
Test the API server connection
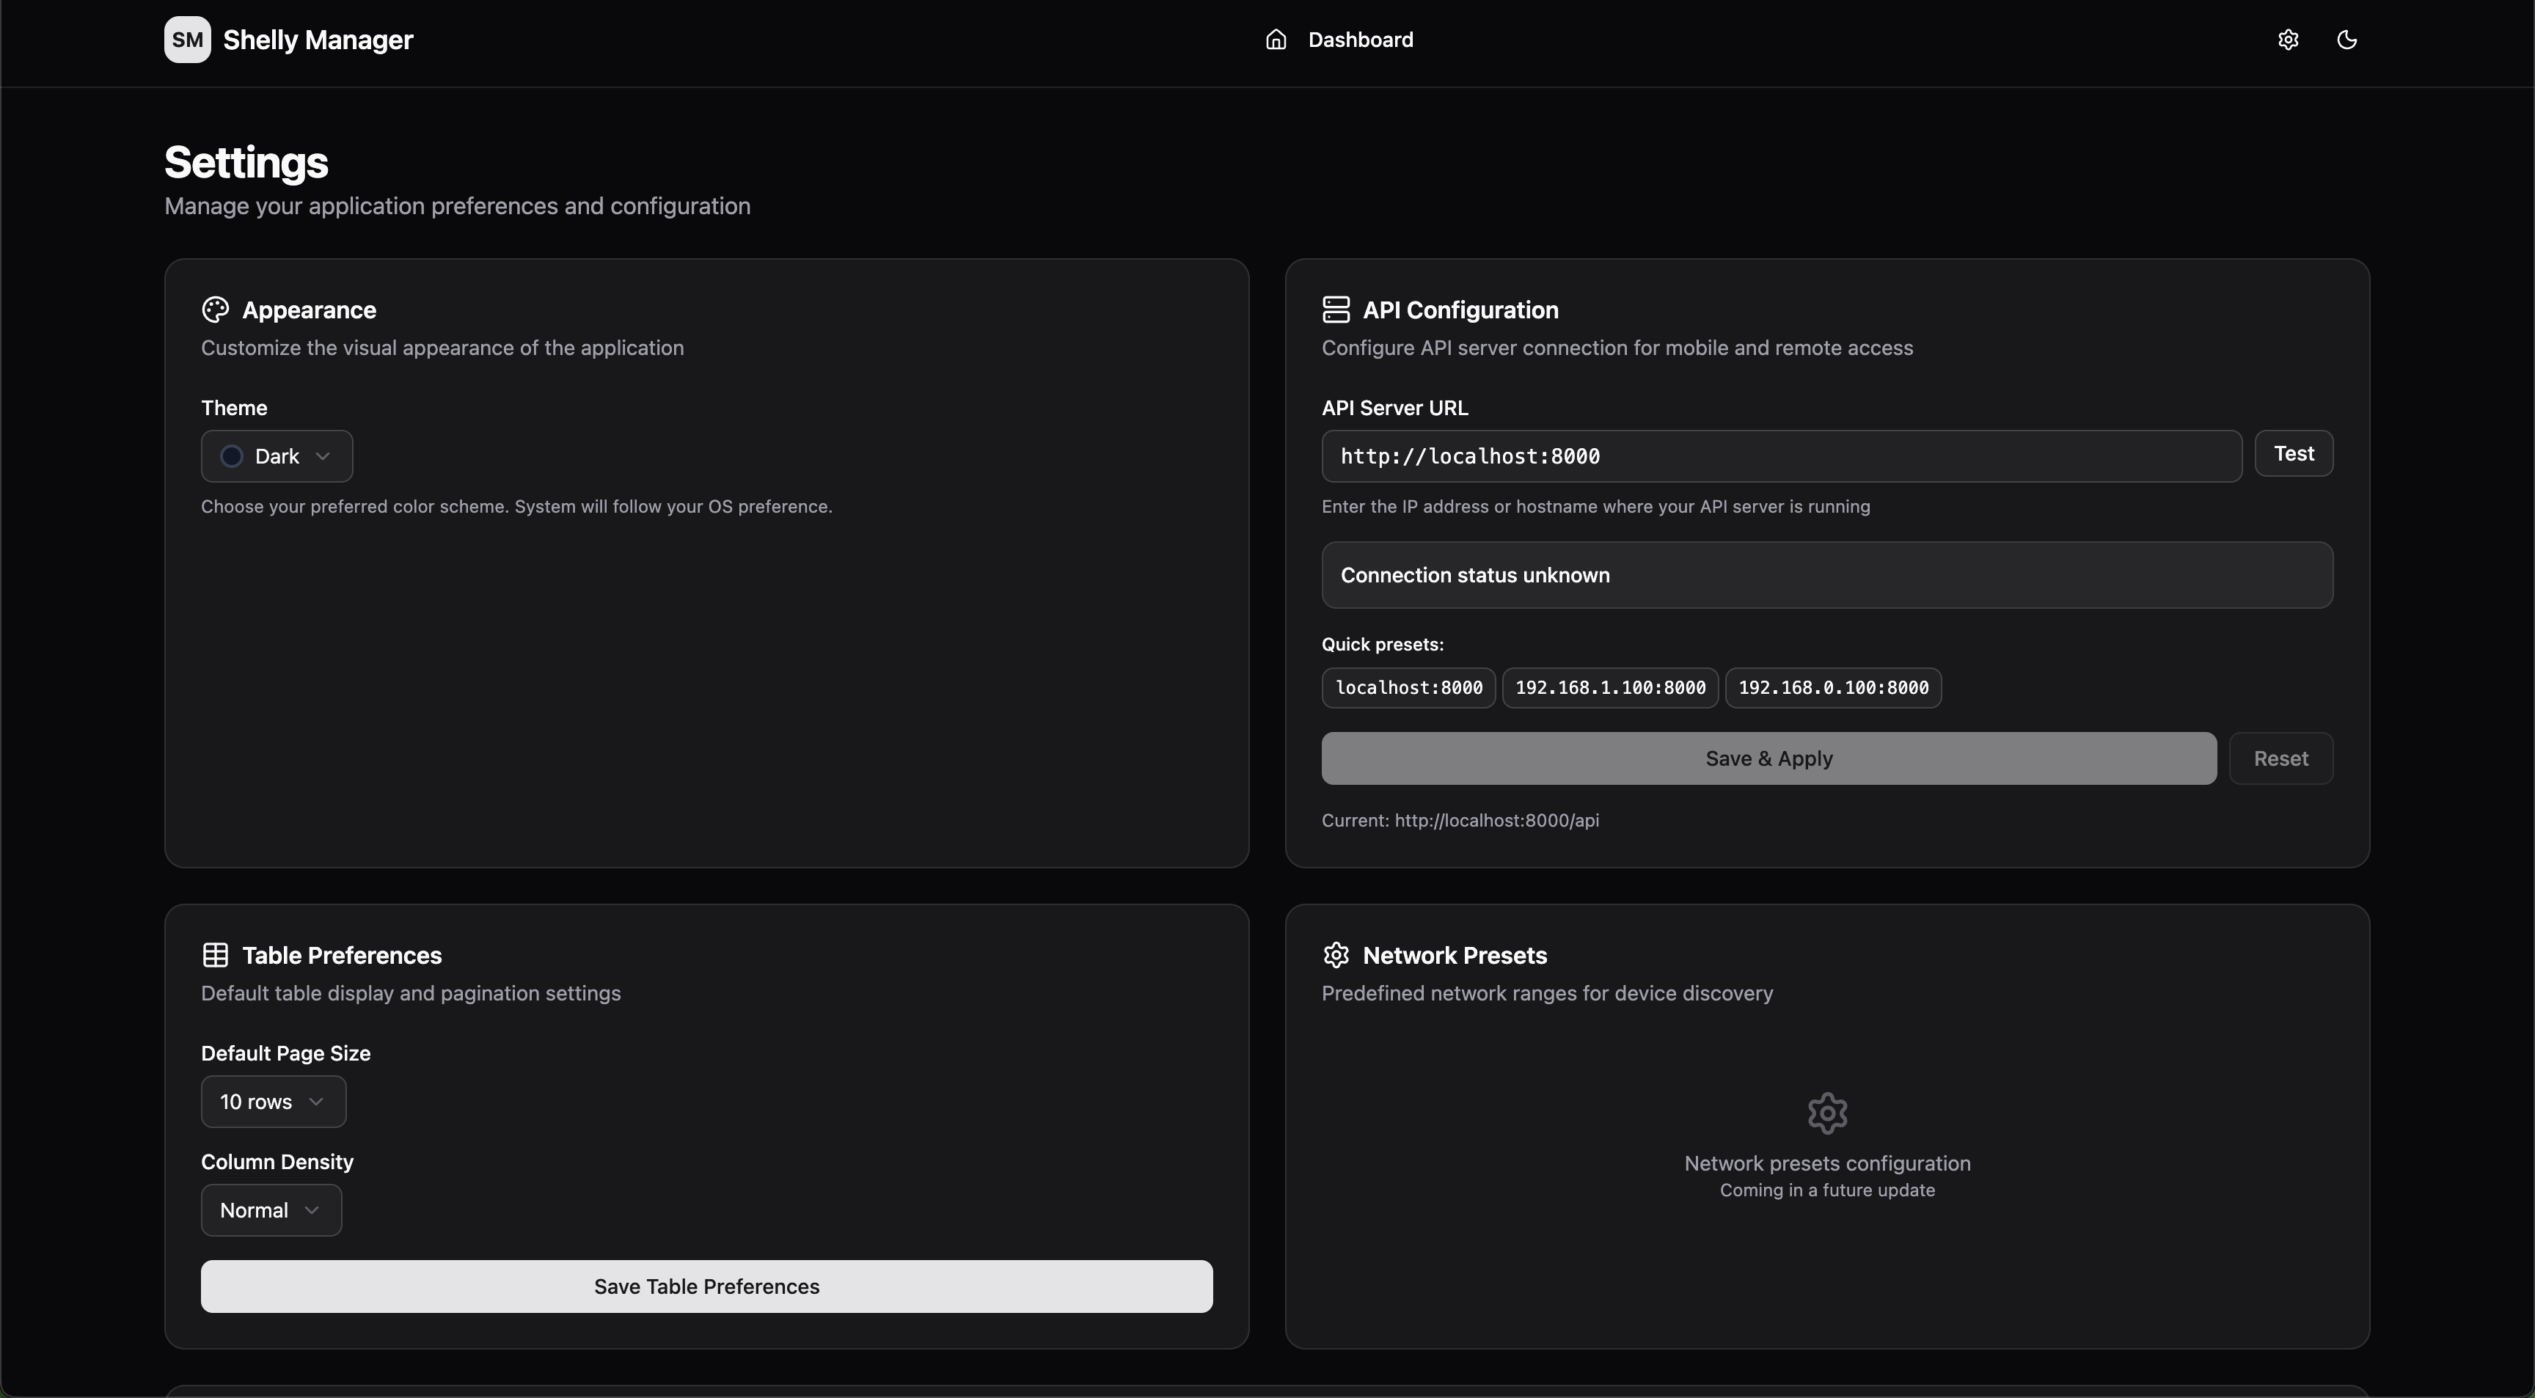tap(2294, 453)
